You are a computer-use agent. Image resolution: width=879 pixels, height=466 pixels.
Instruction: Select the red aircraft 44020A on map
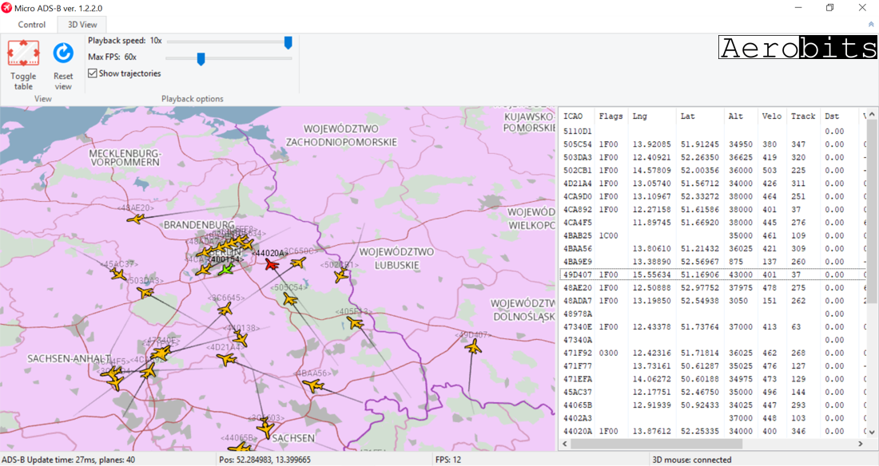(x=272, y=264)
